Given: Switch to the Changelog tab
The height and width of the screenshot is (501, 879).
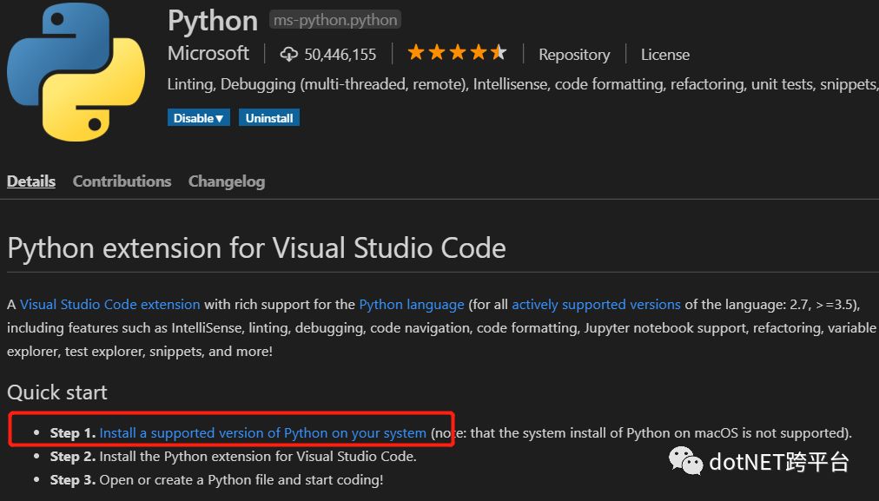Looking at the screenshot, I should click(x=227, y=181).
